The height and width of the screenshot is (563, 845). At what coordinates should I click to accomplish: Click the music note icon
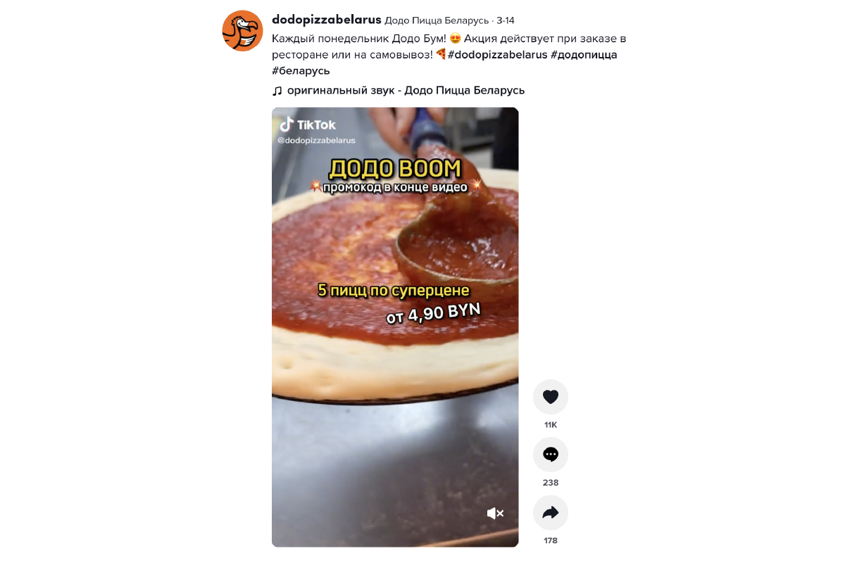pyautogui.click(x=277, y=91)
